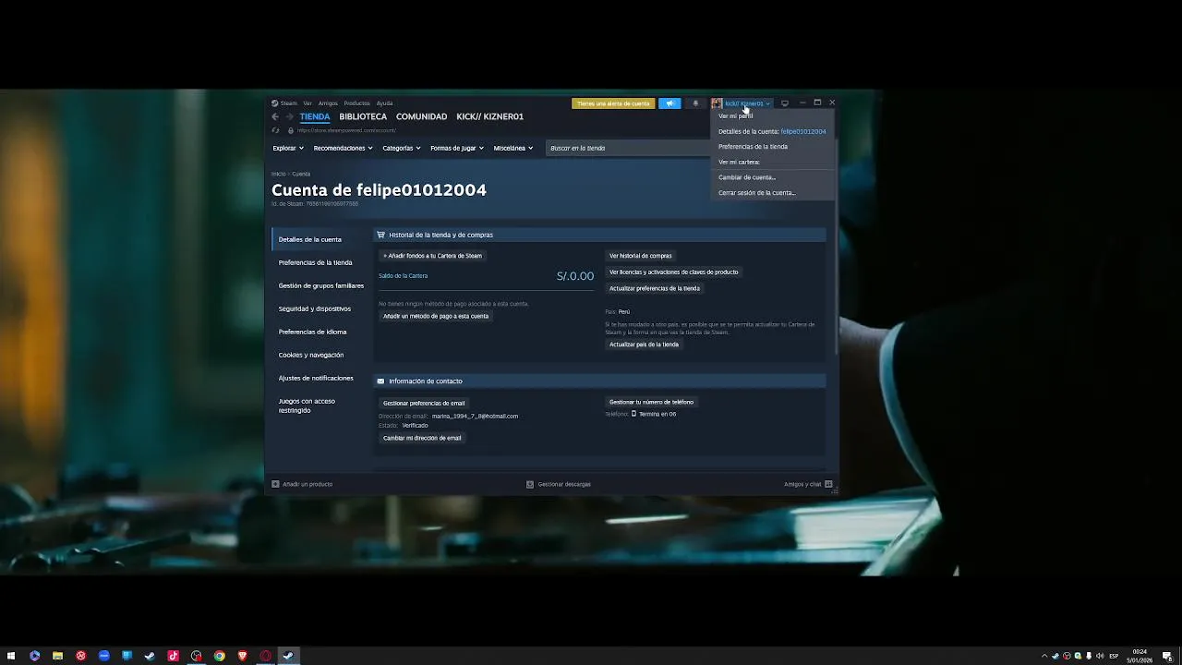The image size is (1182, 665).
Task: Switch to Big Picture mode via monitor icon
Action: pos(785,103)
